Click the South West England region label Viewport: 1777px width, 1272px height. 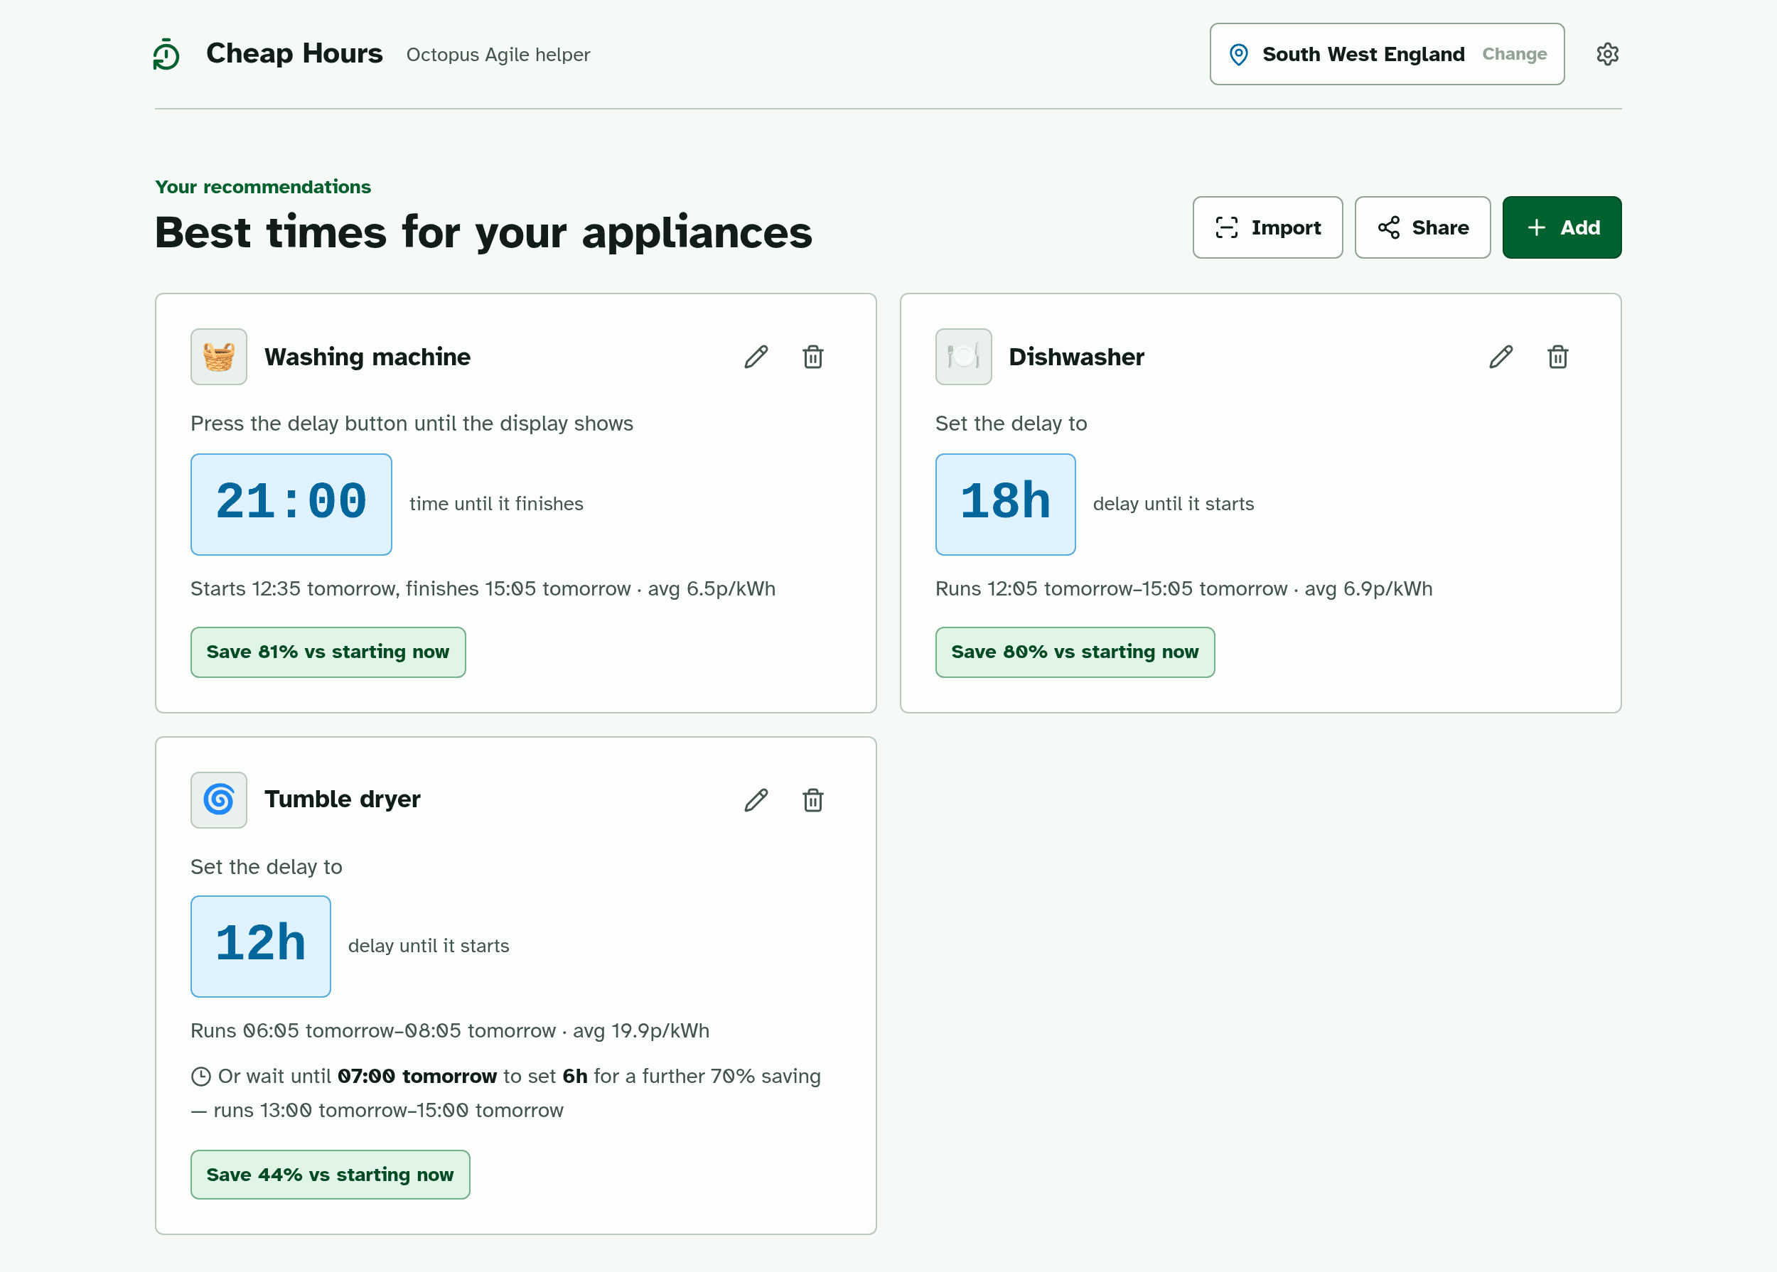[1363, 54]
